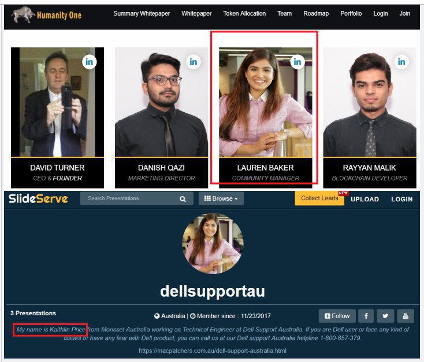Click the dellsupportau profile avatar
Viewport: 424px width, 362px height.
213,243
